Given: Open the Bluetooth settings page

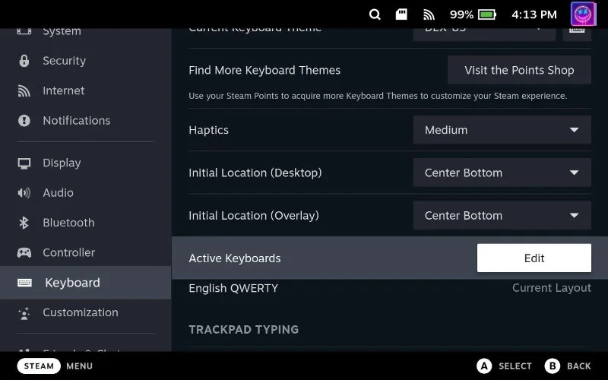Looking at the screenshot, I should point(85,223).
